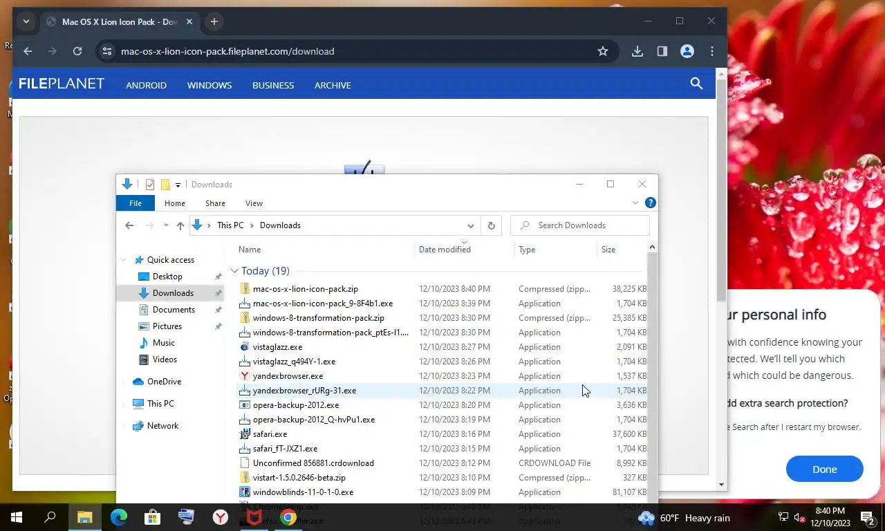Sort files by Name column

pyautogui.click(x=250, y=250)
